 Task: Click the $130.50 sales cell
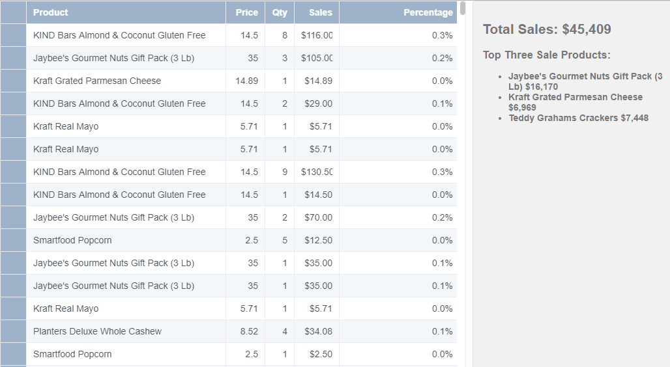pyautogui.click(x=317, y=172)
